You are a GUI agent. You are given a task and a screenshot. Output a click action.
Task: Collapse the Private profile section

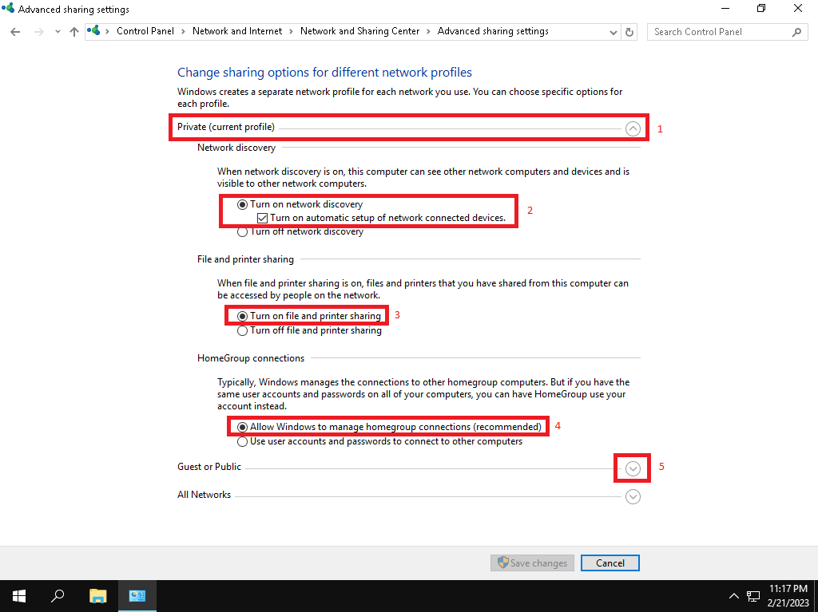[x=633, y=128]
